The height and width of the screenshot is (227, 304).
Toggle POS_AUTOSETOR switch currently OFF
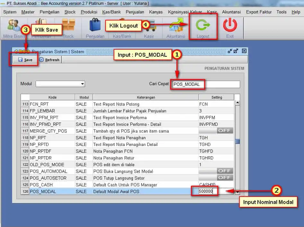pos(216,178)
